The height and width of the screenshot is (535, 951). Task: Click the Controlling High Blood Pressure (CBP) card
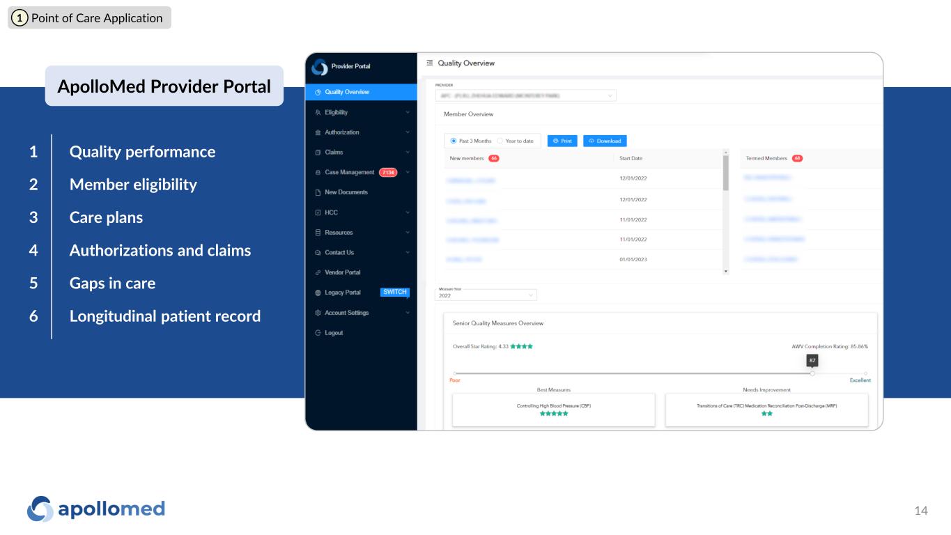tap(554, 410)
